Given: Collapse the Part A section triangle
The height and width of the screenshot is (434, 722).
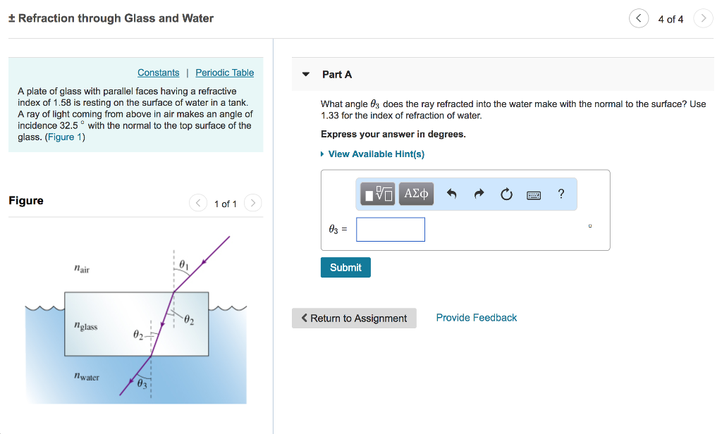Looking at the screenshot, I should point(305,74).
